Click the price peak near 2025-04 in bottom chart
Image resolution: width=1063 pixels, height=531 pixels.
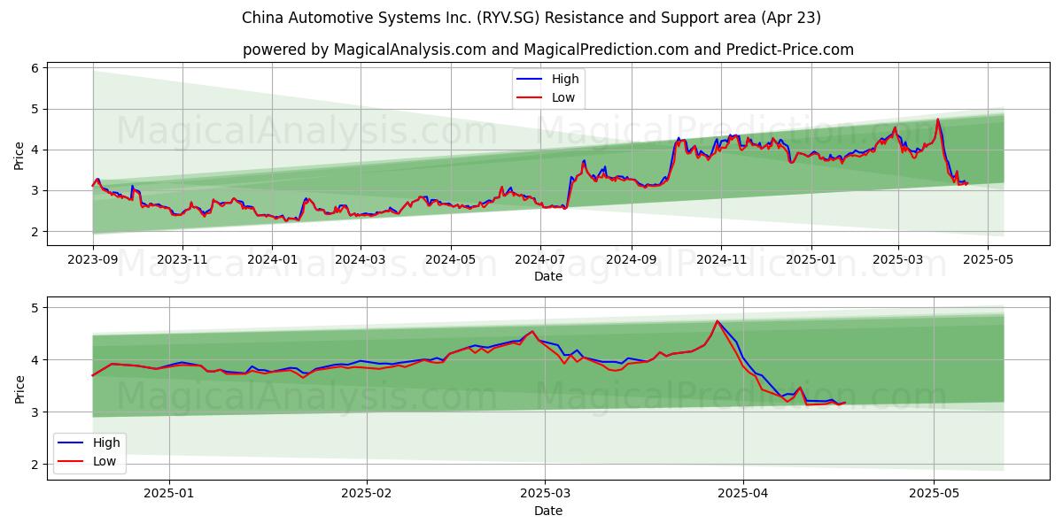coord(717,321)
